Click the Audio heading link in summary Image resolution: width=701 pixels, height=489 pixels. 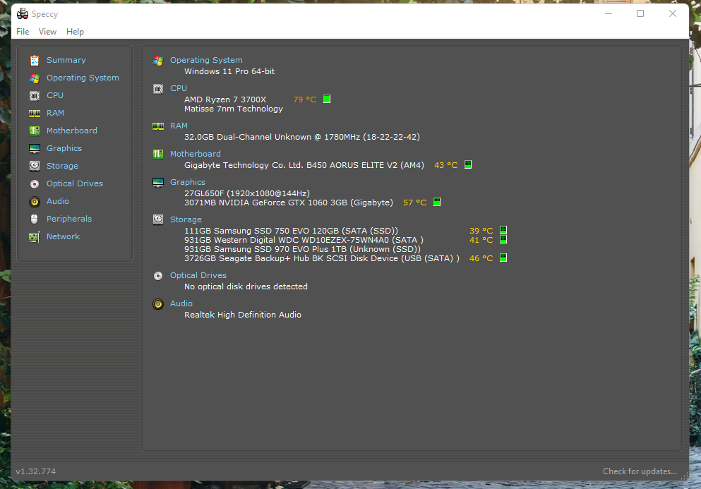point(181,303)
